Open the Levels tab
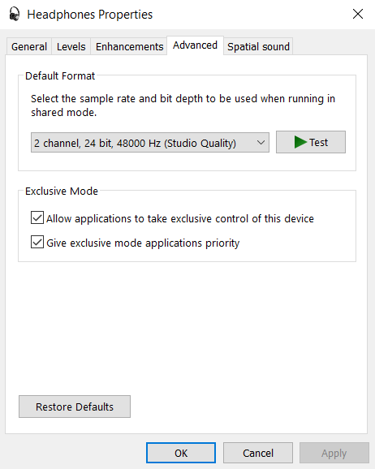The width and height of the screenshot is (375, 469). [x=71, y=47]
